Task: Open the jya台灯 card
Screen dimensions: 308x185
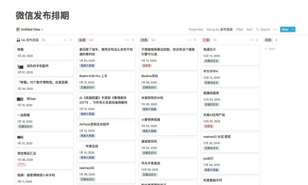Action: click(x=230, y=164)
